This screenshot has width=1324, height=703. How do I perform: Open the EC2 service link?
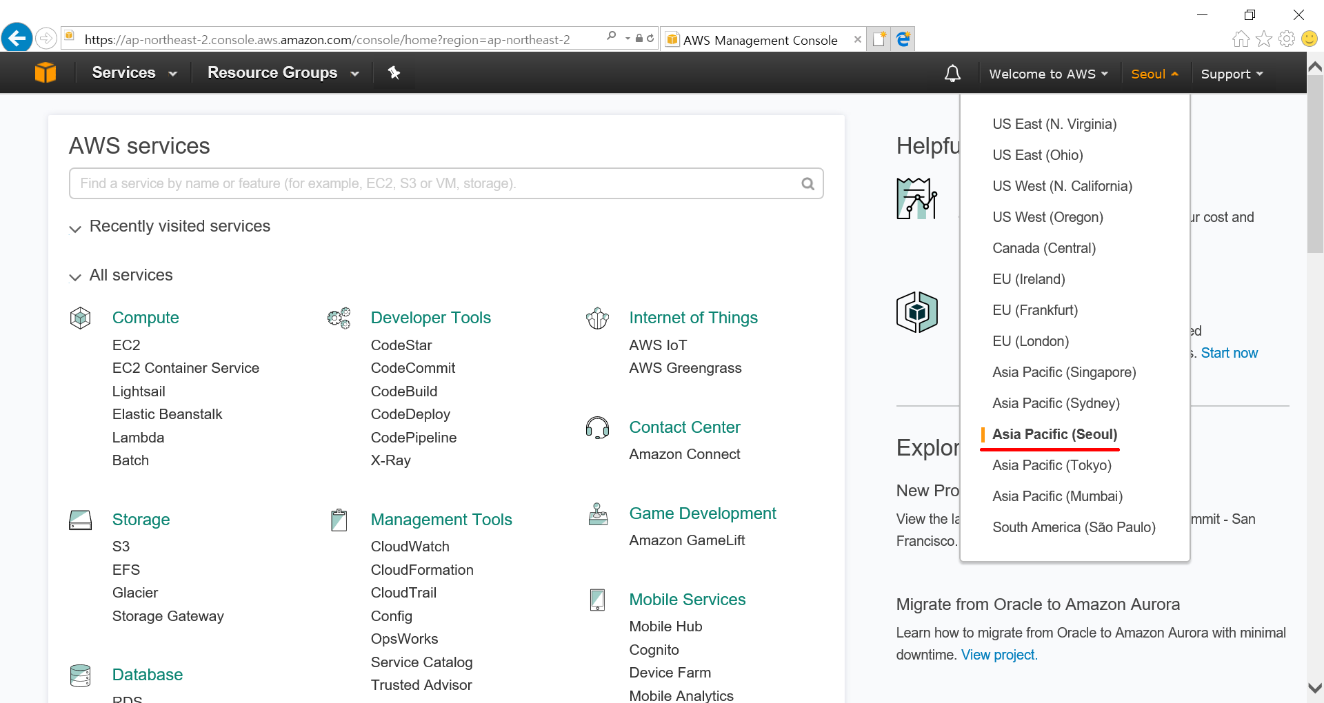tap(126, 345)
